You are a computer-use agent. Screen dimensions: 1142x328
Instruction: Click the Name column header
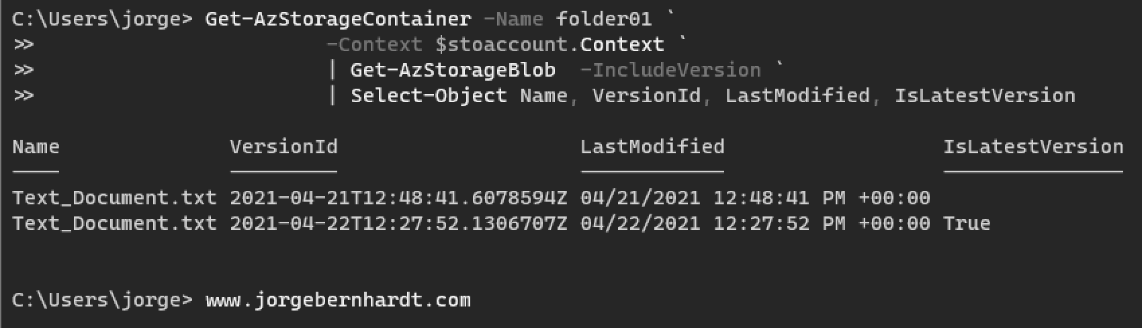tap(36, 147)
